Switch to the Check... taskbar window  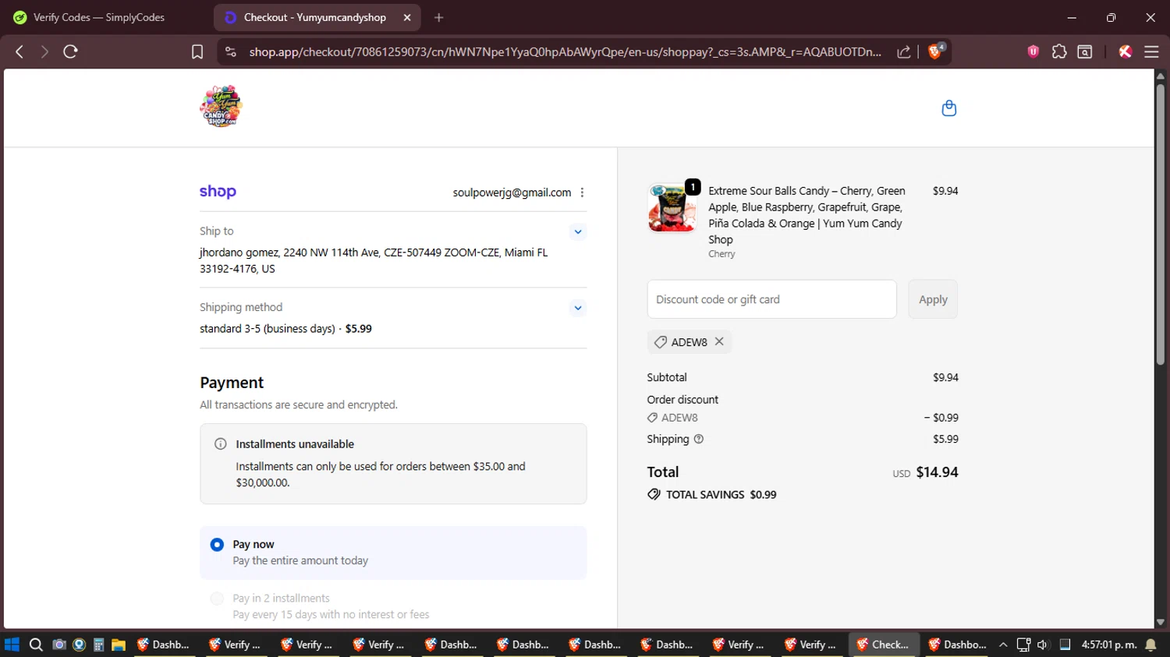pyautogui.click(x=883, y=645)
